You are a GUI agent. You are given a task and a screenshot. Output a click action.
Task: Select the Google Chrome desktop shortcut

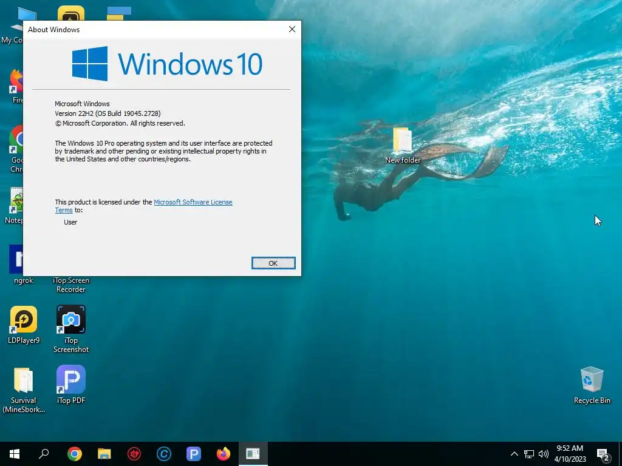tap(16, 149)
